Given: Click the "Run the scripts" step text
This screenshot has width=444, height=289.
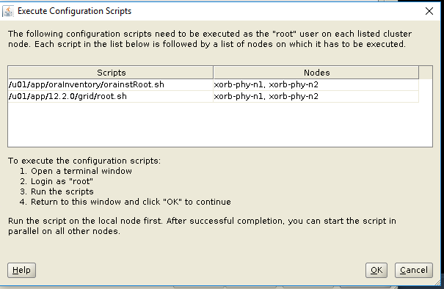Looking at the screenshot, I should (62, 191).
